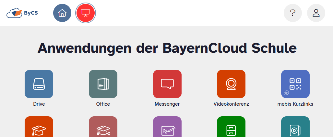
Task: Open the mebis Kurzlinks QR code tile
Action: pos(295,84)
